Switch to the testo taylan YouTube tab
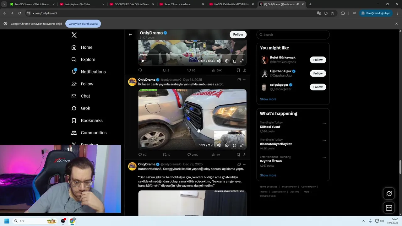Screen dimensions: 402x226 pos(82,4)
